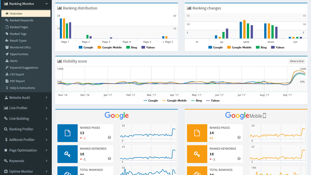Click help icon in Google Ranked Pages card
The image size is (311, 175).
point(109,138)
